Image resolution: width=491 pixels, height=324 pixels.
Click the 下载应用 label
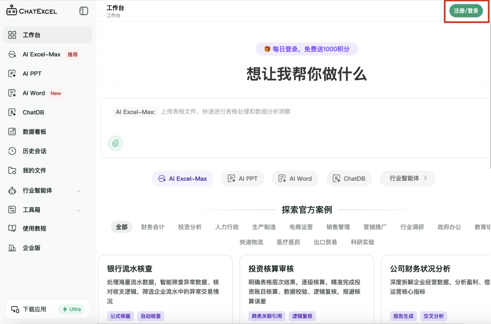[35, 309]
